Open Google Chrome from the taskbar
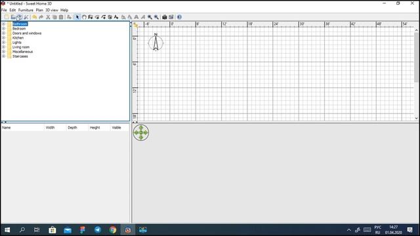Viewport: 420px width, 236px height. tap(113, 230)
